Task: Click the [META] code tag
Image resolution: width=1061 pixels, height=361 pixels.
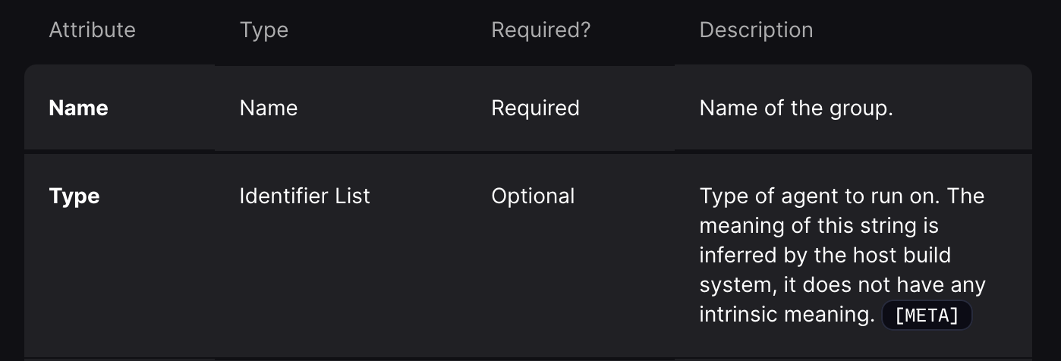Action: 927,315
